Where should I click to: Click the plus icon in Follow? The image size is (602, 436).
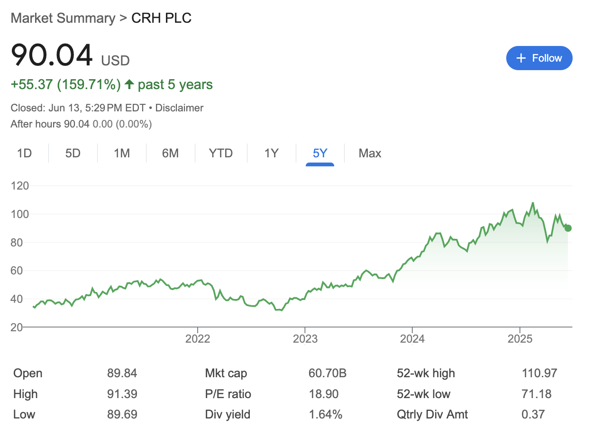(521, 58)
